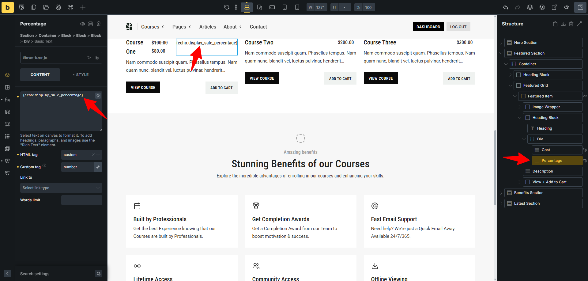Image resolution: width=588 pixels, height=281 pixels.
Task: Expand the Hero Section tree item
Action: coord(501,43)
